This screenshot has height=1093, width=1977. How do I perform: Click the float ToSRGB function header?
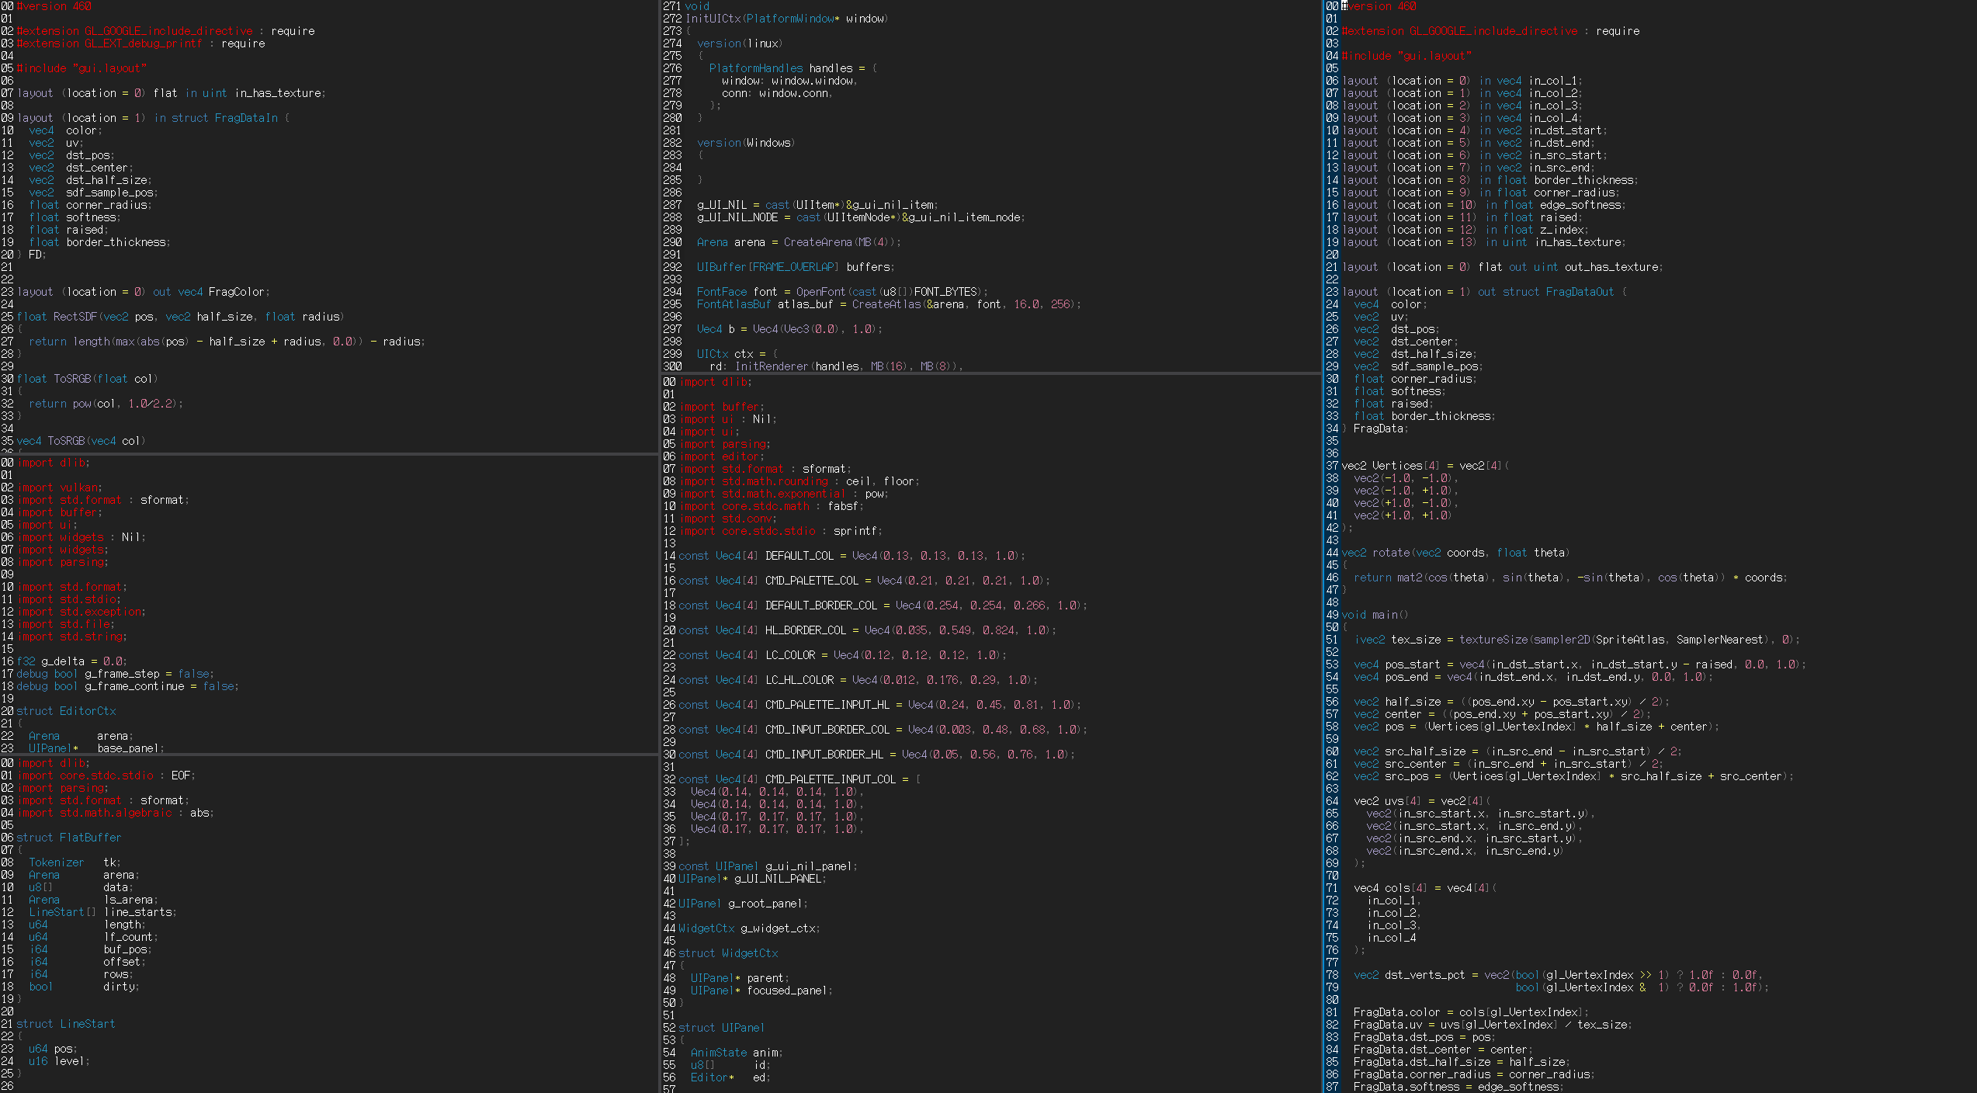87,379
